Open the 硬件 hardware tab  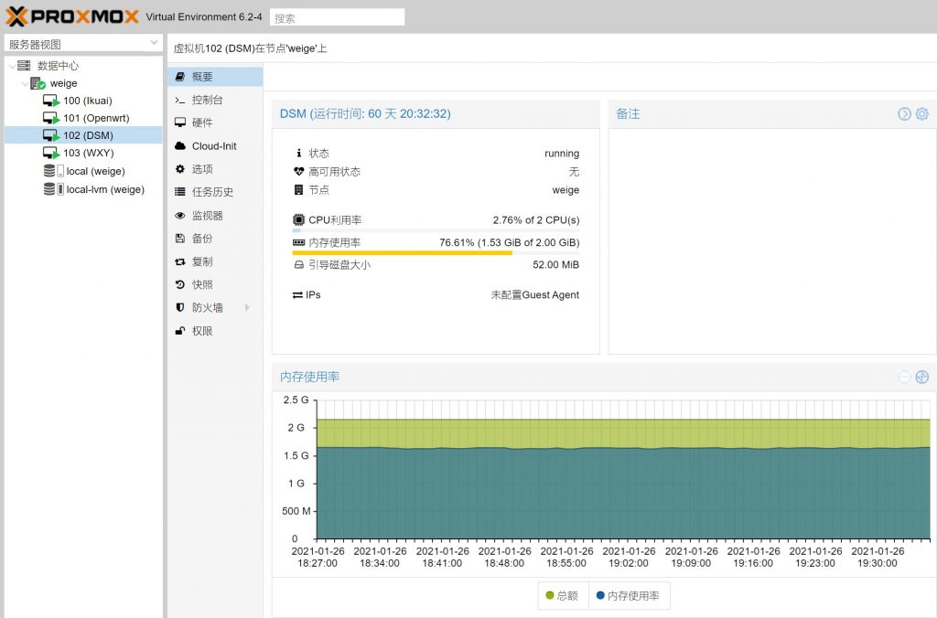tap(202, 123)
